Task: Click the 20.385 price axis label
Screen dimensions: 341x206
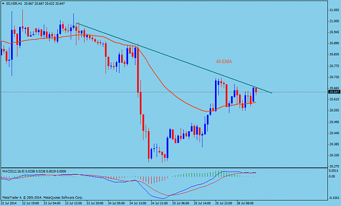Action: pos(334,144)
